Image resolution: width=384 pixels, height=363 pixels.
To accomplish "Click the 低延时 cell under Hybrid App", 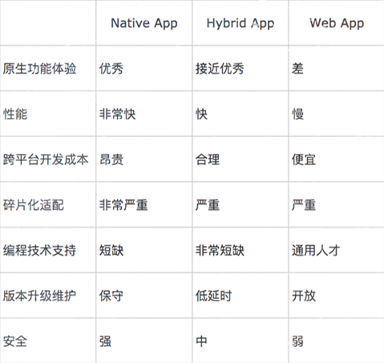I will [x=213, y=296].
